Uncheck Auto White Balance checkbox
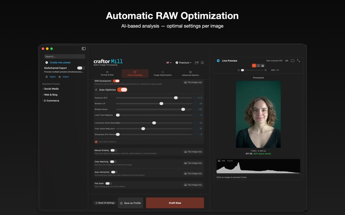 (x=96, y=142)
